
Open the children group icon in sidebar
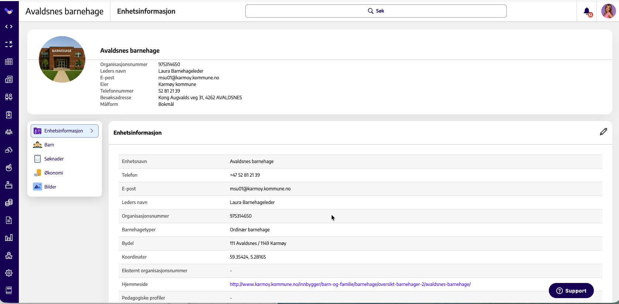[9, 132]
